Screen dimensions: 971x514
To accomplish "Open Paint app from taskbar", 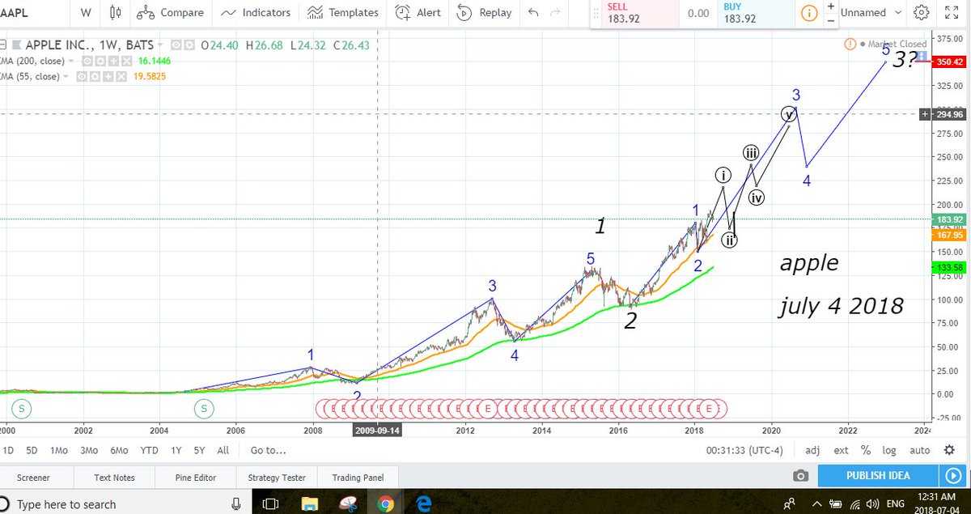I will 348,503.
